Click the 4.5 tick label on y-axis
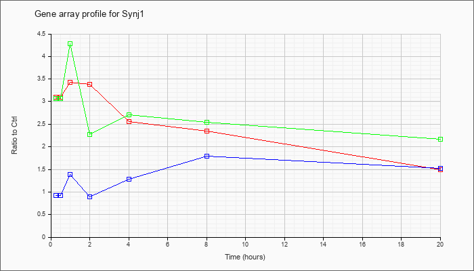Viewport: 474px width, 271px height. tap(42, 34)
